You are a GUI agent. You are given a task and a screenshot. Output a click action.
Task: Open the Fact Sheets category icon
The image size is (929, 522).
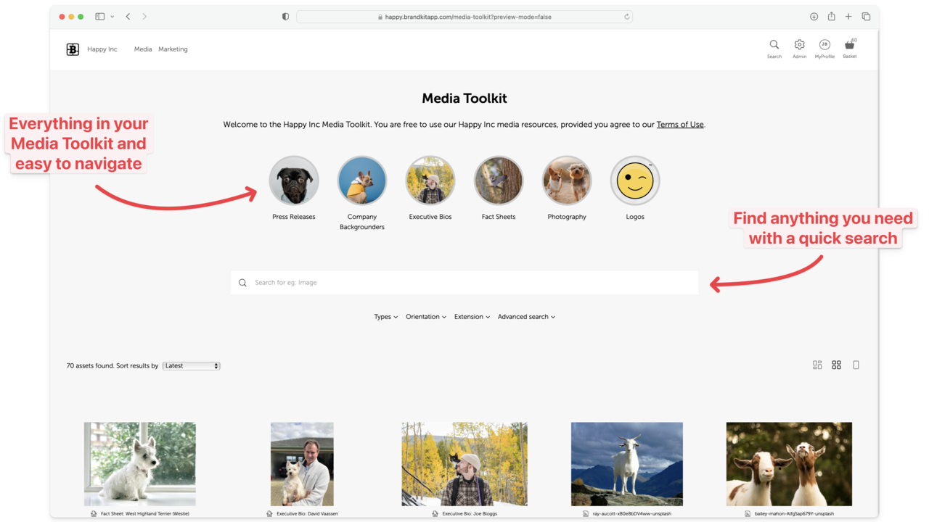(x=499, y=181)
